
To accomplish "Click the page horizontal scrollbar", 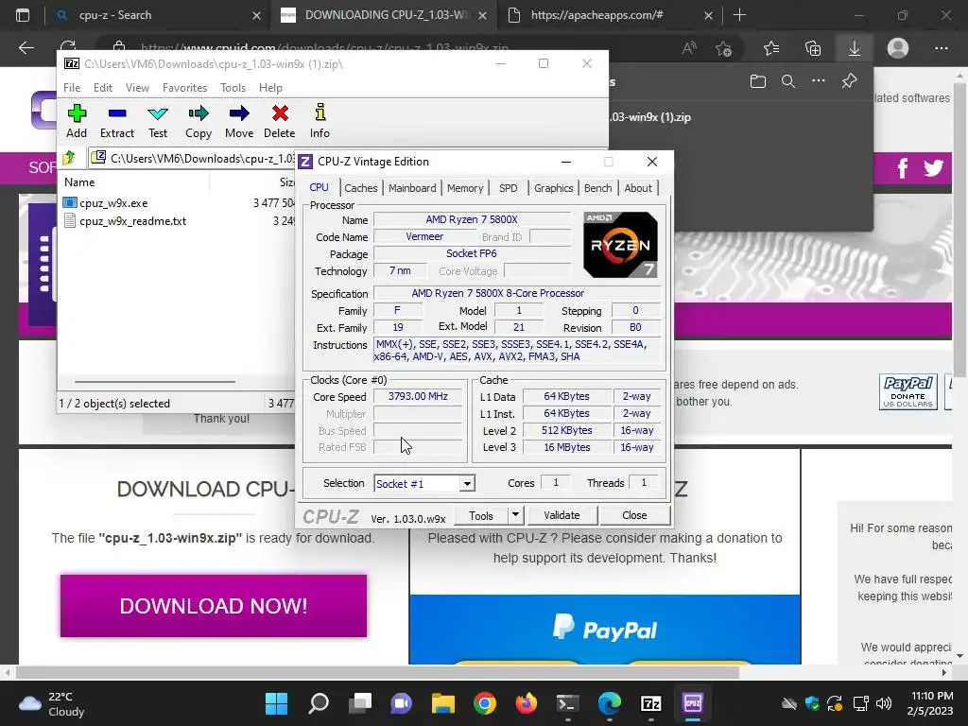I will (x=377, y=672).
